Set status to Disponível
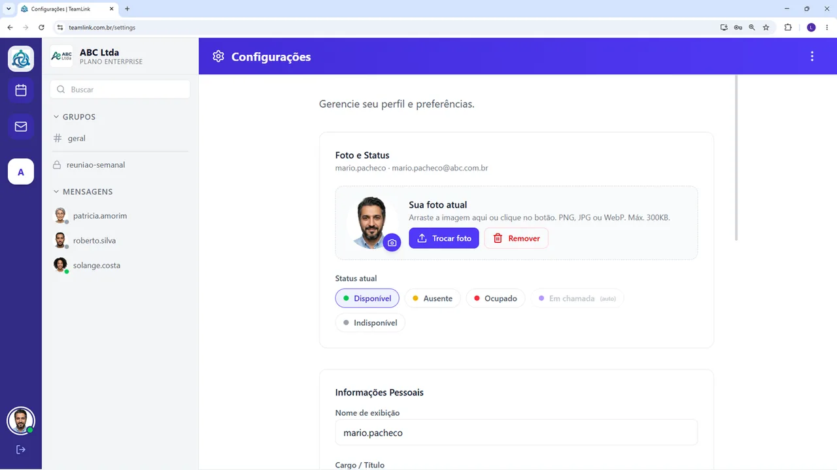 (367, 298)
